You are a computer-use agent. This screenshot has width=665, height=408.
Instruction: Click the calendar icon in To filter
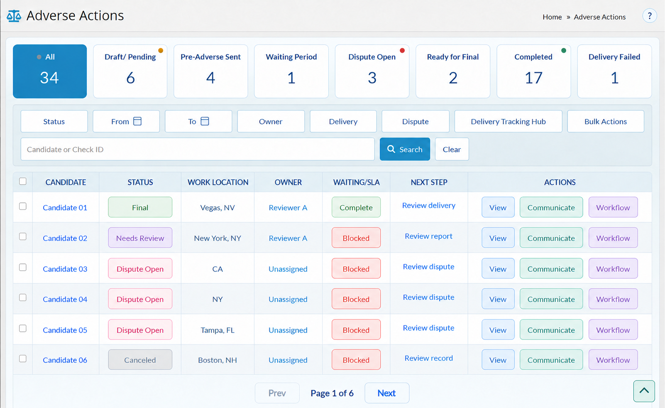coord(205,121)
